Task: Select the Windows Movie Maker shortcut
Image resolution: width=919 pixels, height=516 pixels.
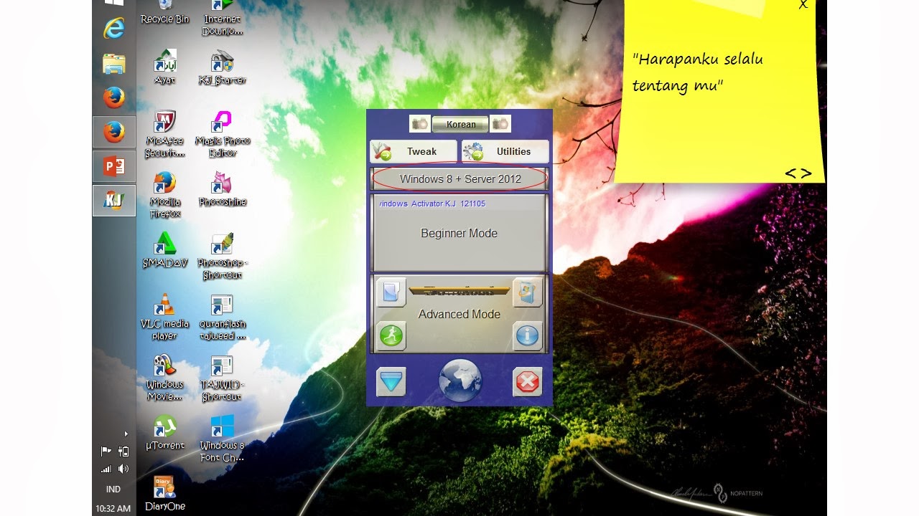Action: click(x=165, y=378)
